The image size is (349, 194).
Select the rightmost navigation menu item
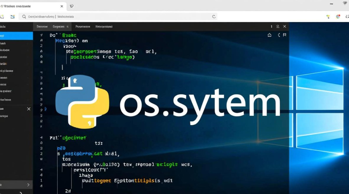[x=104, y=26]
